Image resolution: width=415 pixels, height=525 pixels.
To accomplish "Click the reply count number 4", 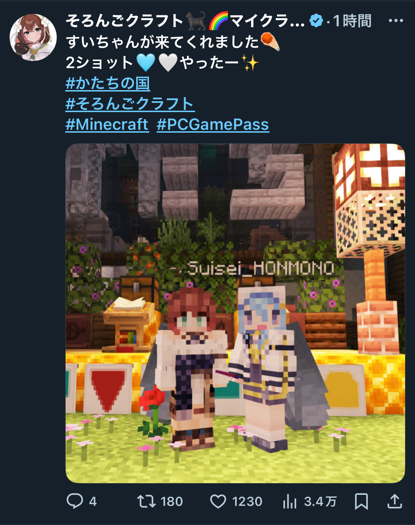I will pyautogui.click(x=93, y=502).
